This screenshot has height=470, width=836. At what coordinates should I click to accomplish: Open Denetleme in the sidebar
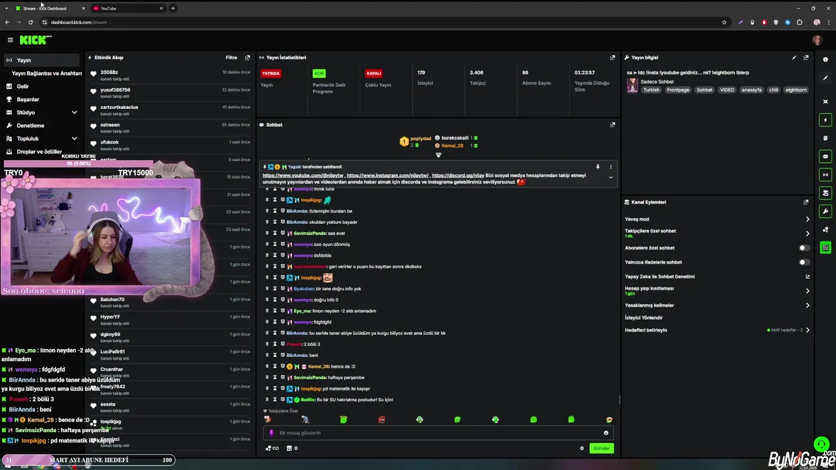click(30, 125)
